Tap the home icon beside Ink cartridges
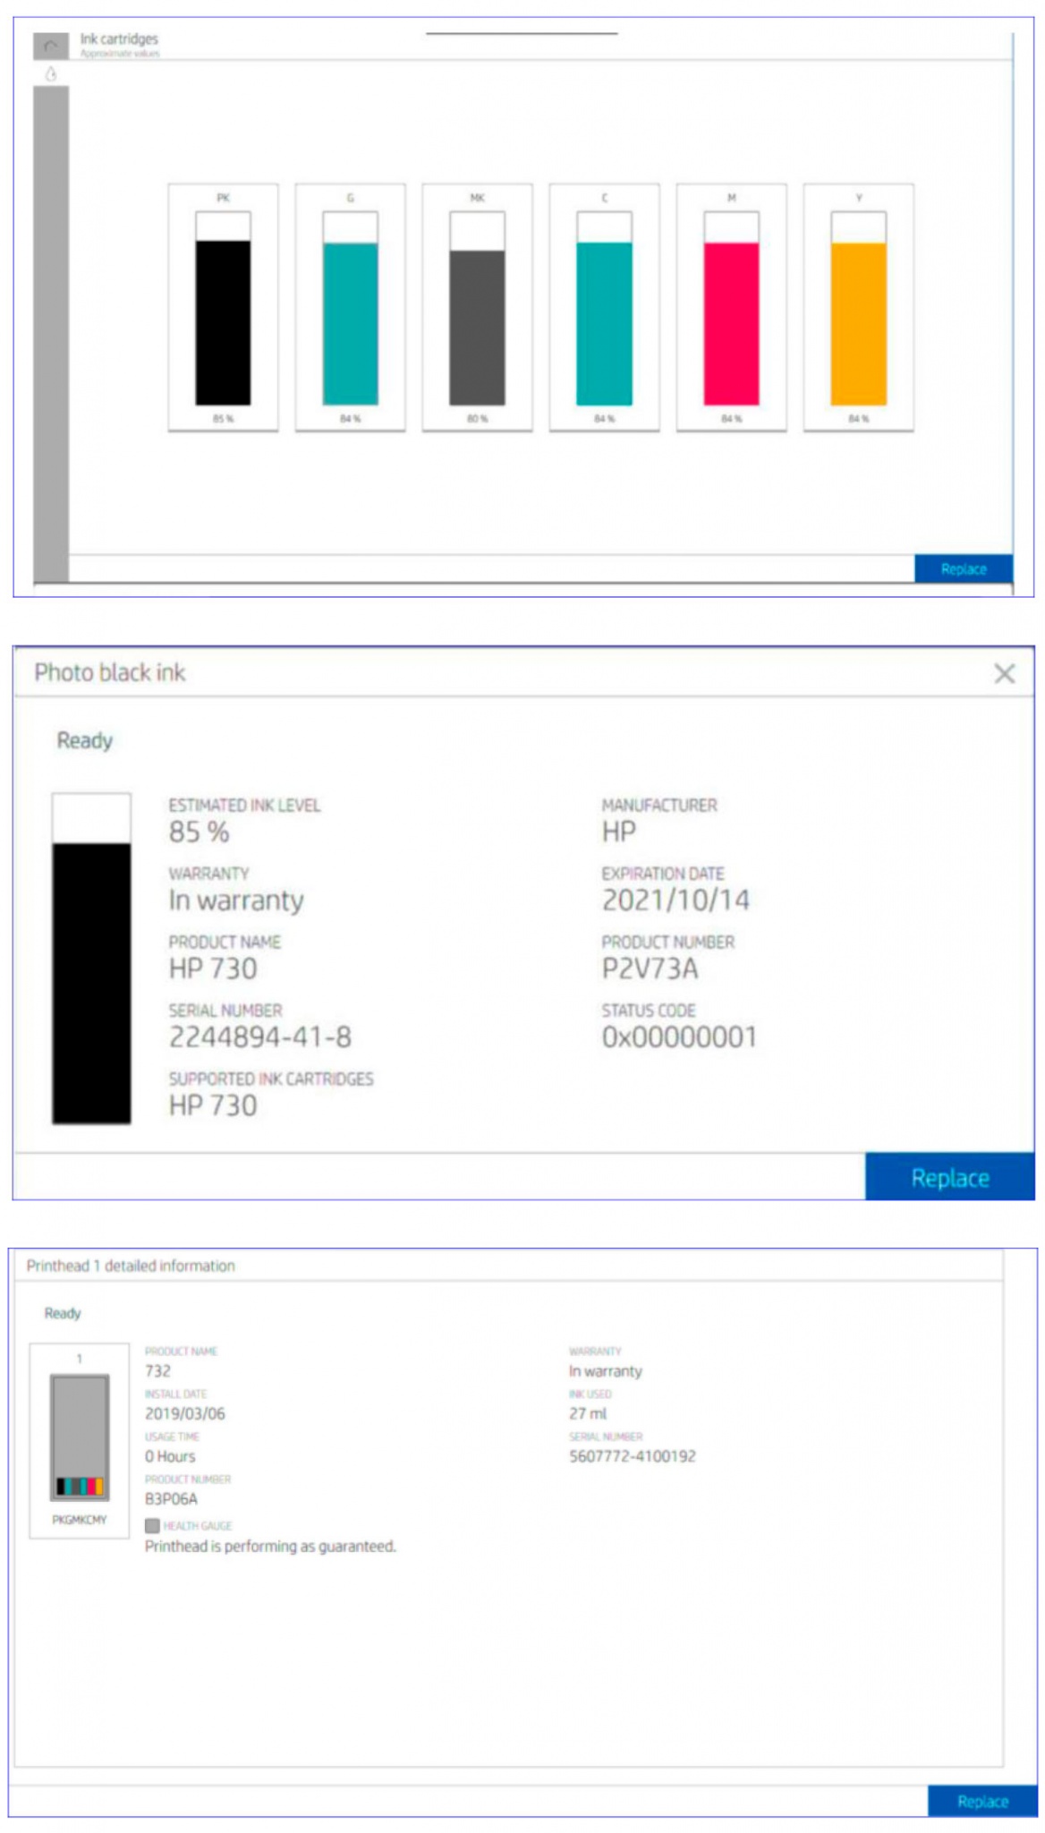 [50, 46]
